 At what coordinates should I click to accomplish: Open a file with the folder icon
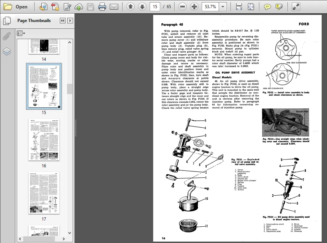coord(8,7)
